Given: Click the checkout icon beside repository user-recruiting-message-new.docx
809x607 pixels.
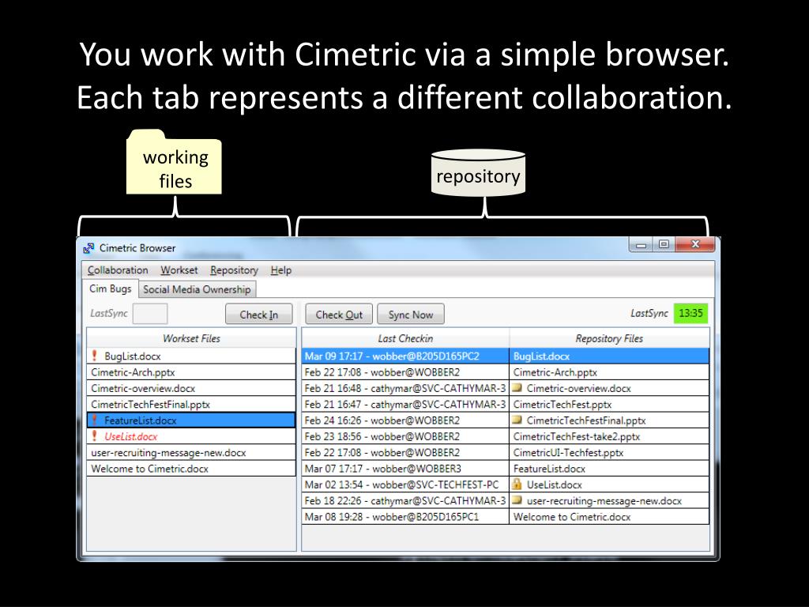Looking at the screenshot, I should tap(517, 500).
